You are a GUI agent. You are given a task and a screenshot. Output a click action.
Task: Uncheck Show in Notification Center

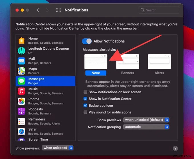[85, 99]
